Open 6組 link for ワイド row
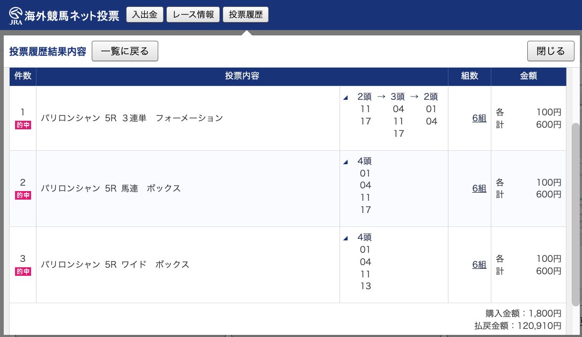Viewport: 582px width, 337px height. (x=479, y=264)
